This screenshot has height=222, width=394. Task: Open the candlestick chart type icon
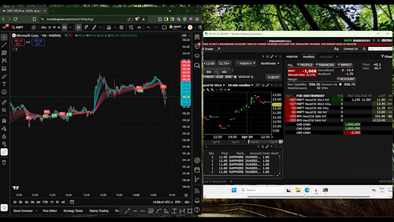coord(78,27)
